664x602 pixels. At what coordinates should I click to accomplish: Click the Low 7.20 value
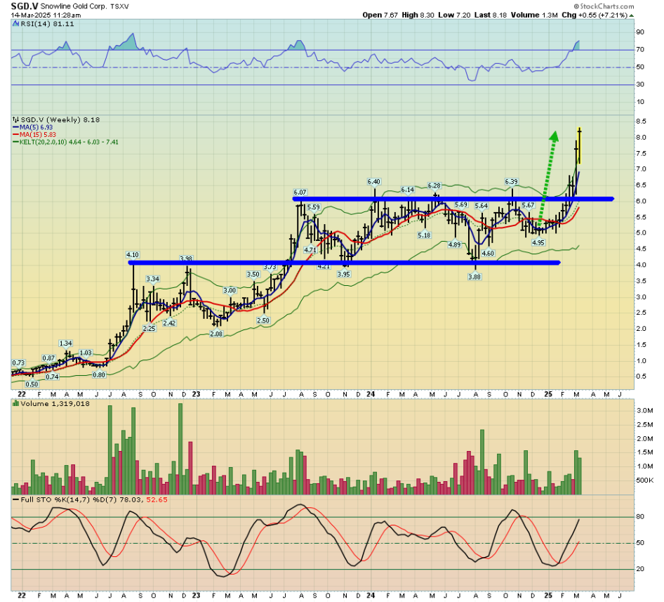pyautogui.click(x=454, y=15)
